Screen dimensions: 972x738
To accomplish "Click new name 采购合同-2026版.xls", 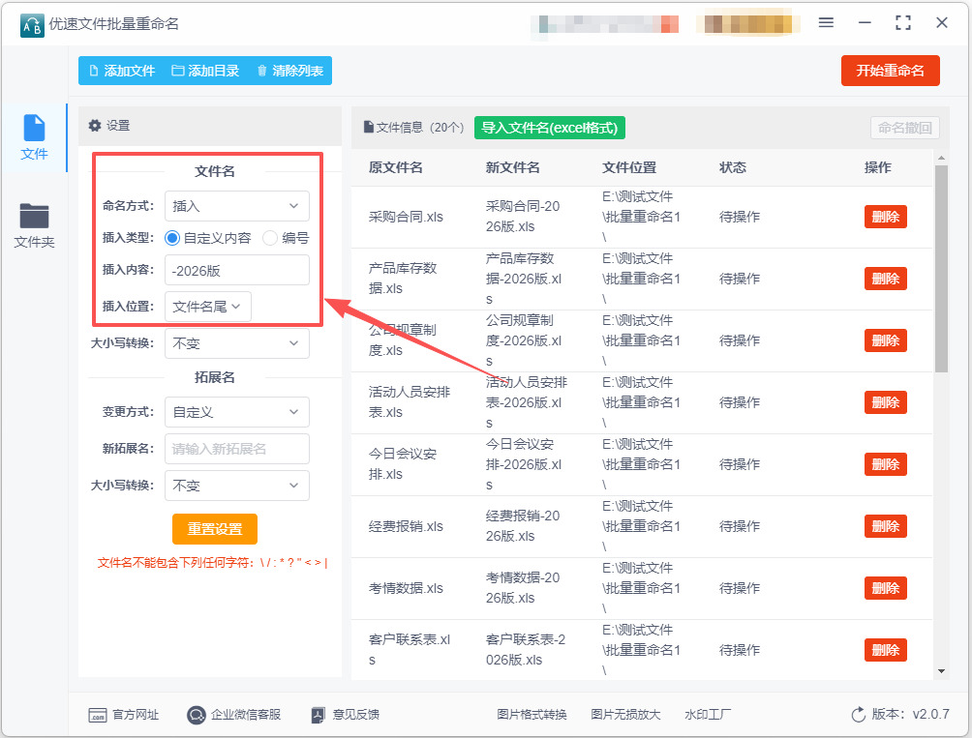I will pos(523,217).
